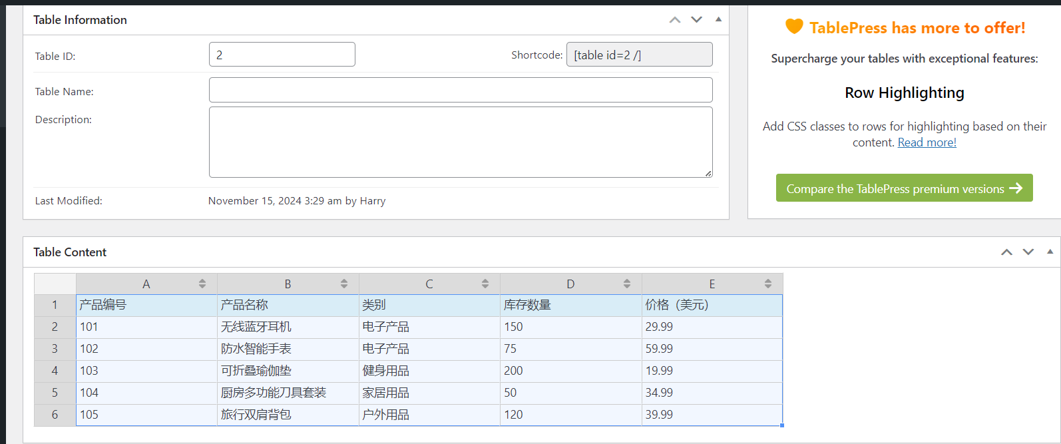1061x444 pixels.
Task: Click Compare the TablePress premium versions
Action: coord(904,188)
